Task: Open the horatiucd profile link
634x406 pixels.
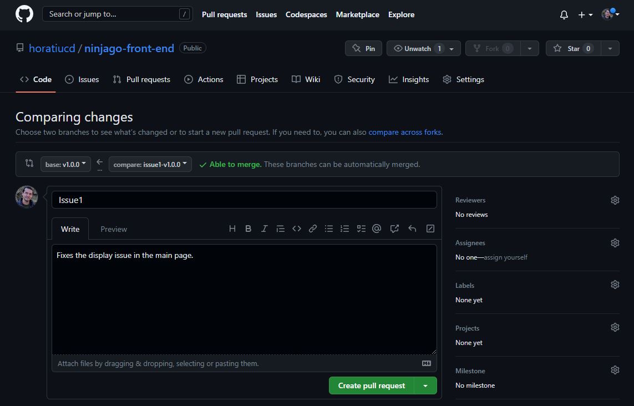Action: 52,48
